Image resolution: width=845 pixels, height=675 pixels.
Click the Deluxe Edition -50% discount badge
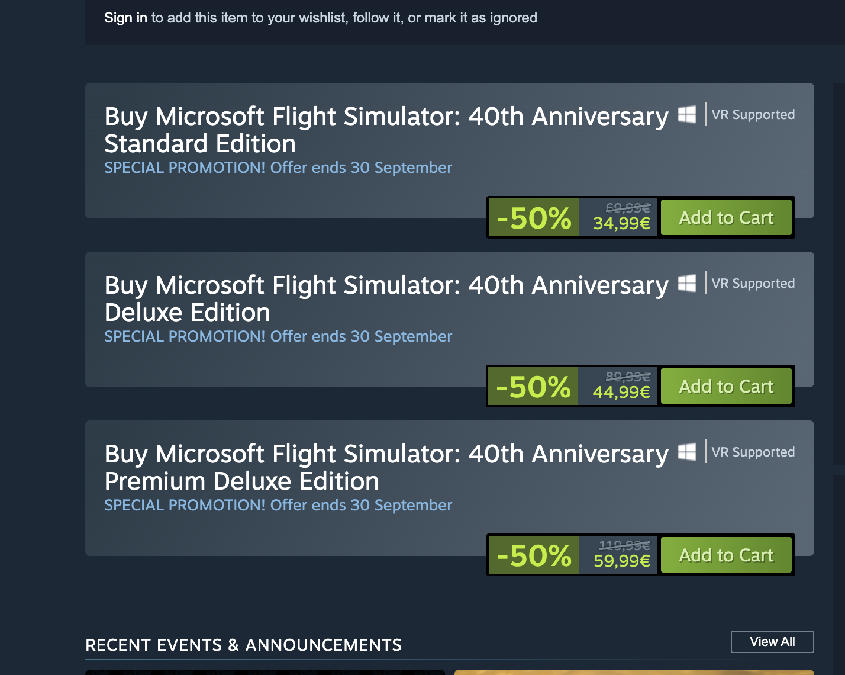[534, 387]
